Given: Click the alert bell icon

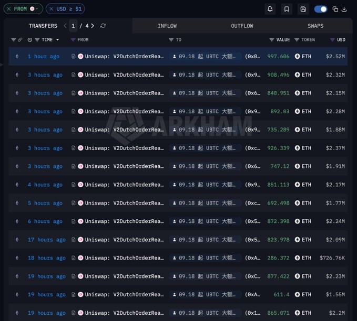Looking at the screenshot, I should click(270, 9).
